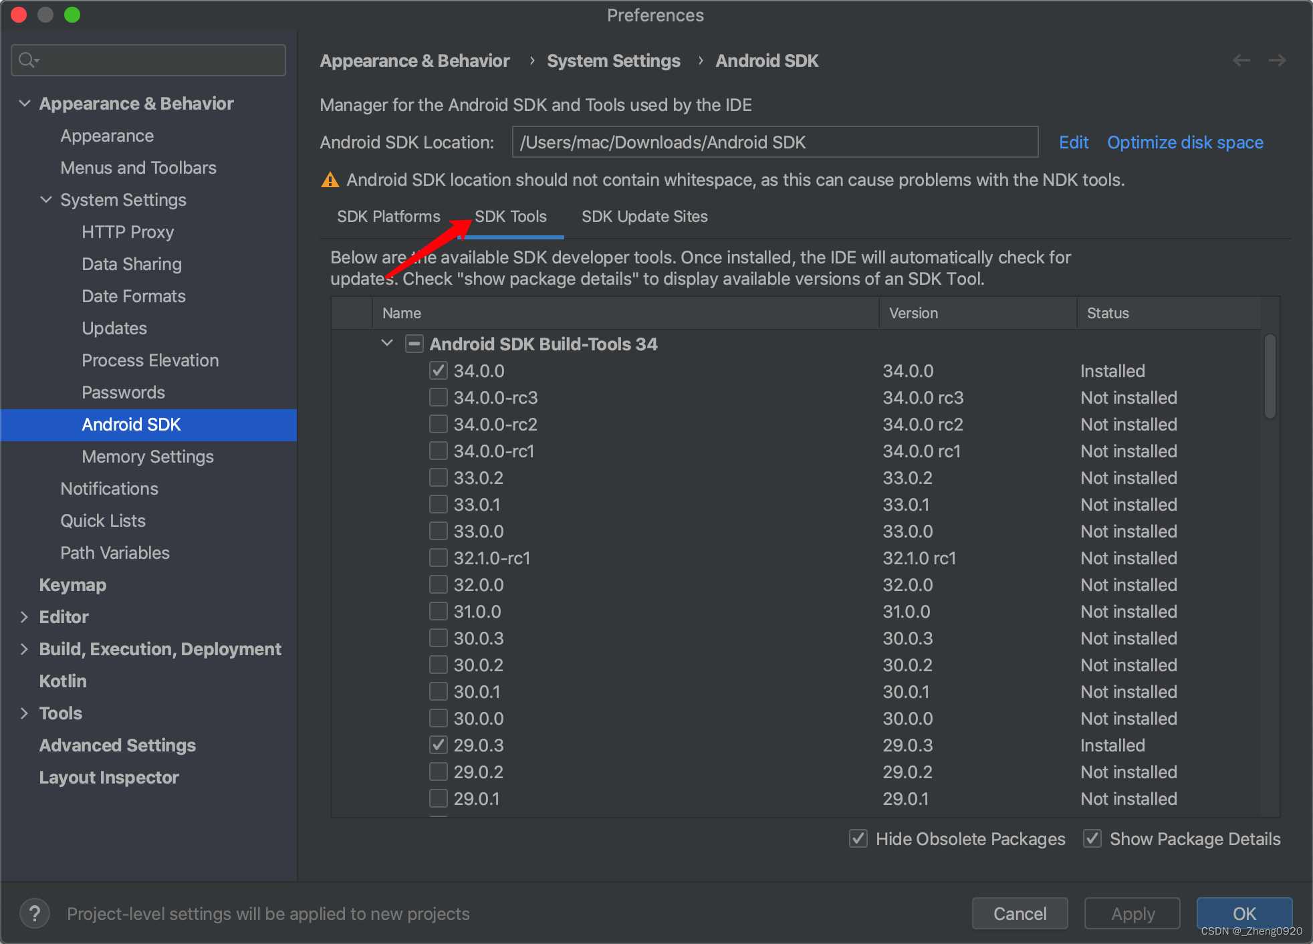
Task: Click the forward navigation arrow icon
Action: tap(1277, 60)
